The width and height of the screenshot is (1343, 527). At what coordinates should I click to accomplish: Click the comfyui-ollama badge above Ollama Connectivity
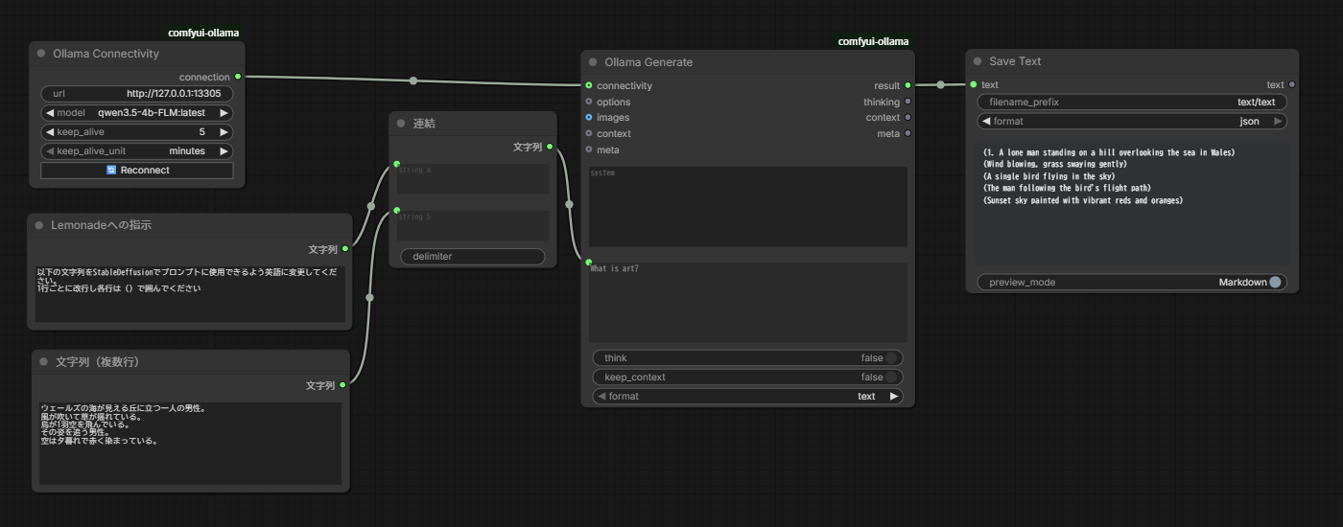[x=203, y=33]
